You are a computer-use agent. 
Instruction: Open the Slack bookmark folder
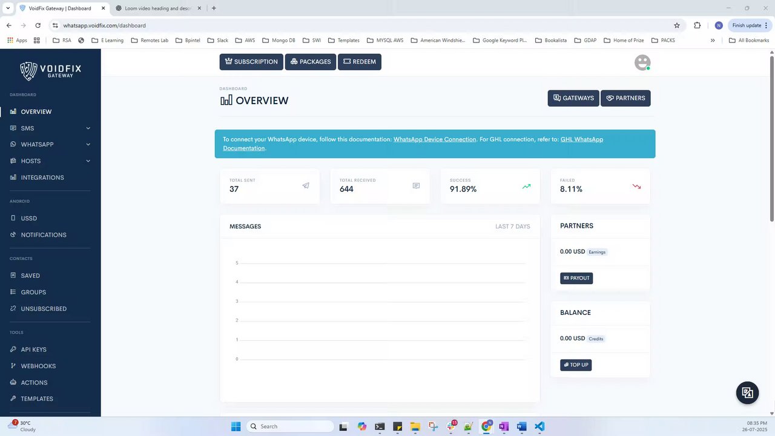[x=217, y=41]
